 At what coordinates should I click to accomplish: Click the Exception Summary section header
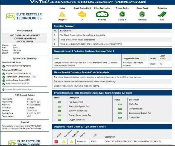(112, 26)
